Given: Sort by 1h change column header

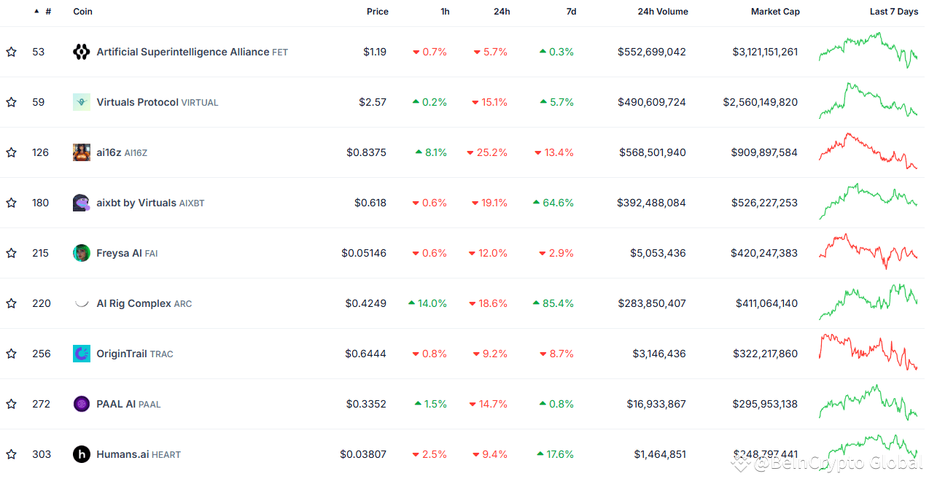Looking at the screenshot, I should point(445,12).
